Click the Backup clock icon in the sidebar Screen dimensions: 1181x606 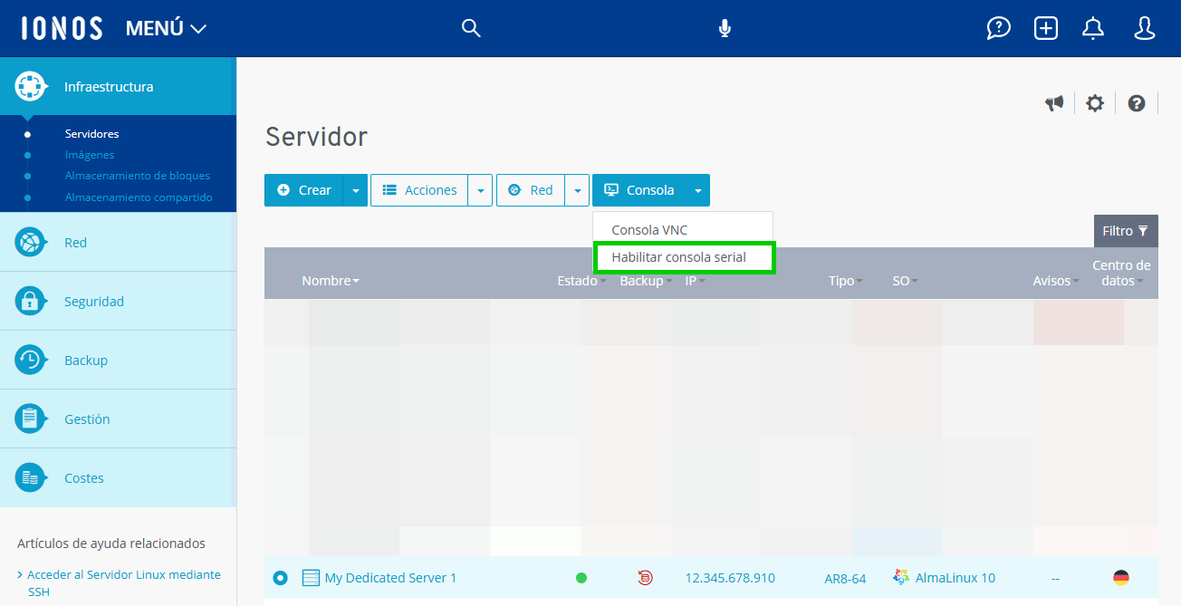[31, 360]
